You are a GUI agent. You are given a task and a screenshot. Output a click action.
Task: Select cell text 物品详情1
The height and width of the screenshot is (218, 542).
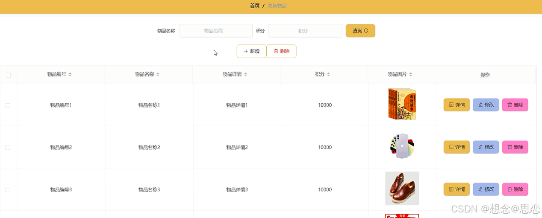click(237, 105)
